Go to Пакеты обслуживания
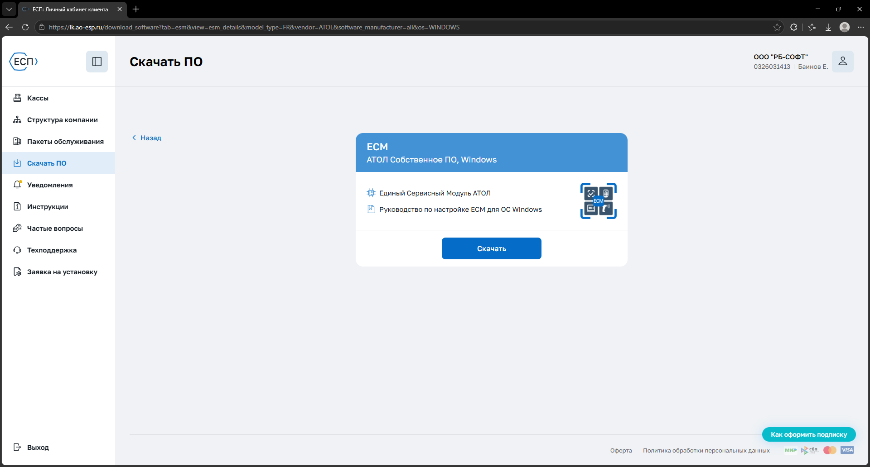This screenshot has height=467, width=870. pos(58,141)
